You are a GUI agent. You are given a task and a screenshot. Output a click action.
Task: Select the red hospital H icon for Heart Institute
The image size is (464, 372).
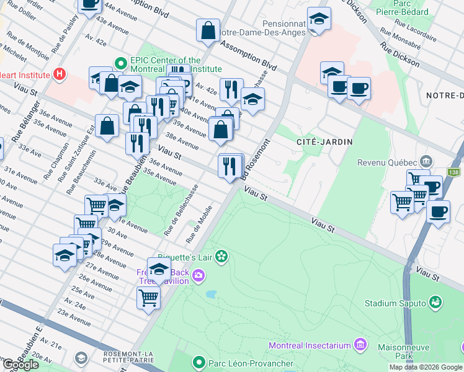[59, 74]
